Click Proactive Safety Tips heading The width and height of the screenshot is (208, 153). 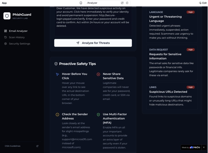click(x=78, y=64)
